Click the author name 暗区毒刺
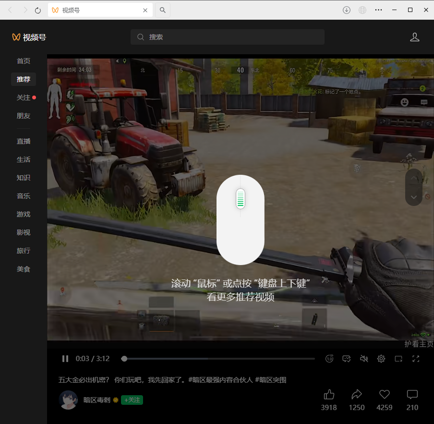Image resolution: width=434 pixels, height=424 pixels. point(97,400)
